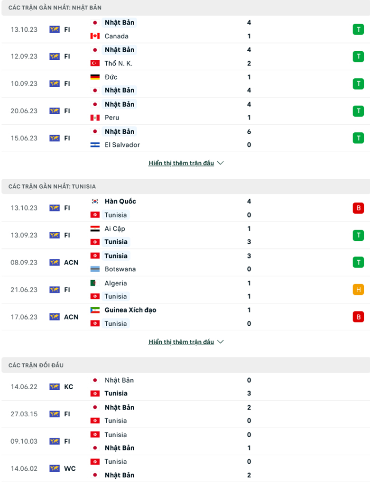370x485 pixels.
Task: Select the Canada flag icon
Action: click(x=94, y=36)
